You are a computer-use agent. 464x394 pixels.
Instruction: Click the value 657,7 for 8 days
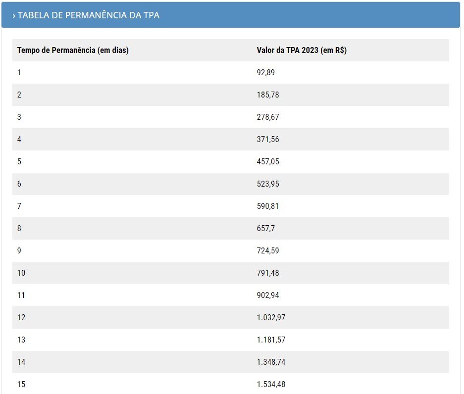coord(265,228)
